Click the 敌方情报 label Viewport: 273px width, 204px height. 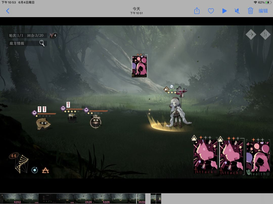pos(17,43)
